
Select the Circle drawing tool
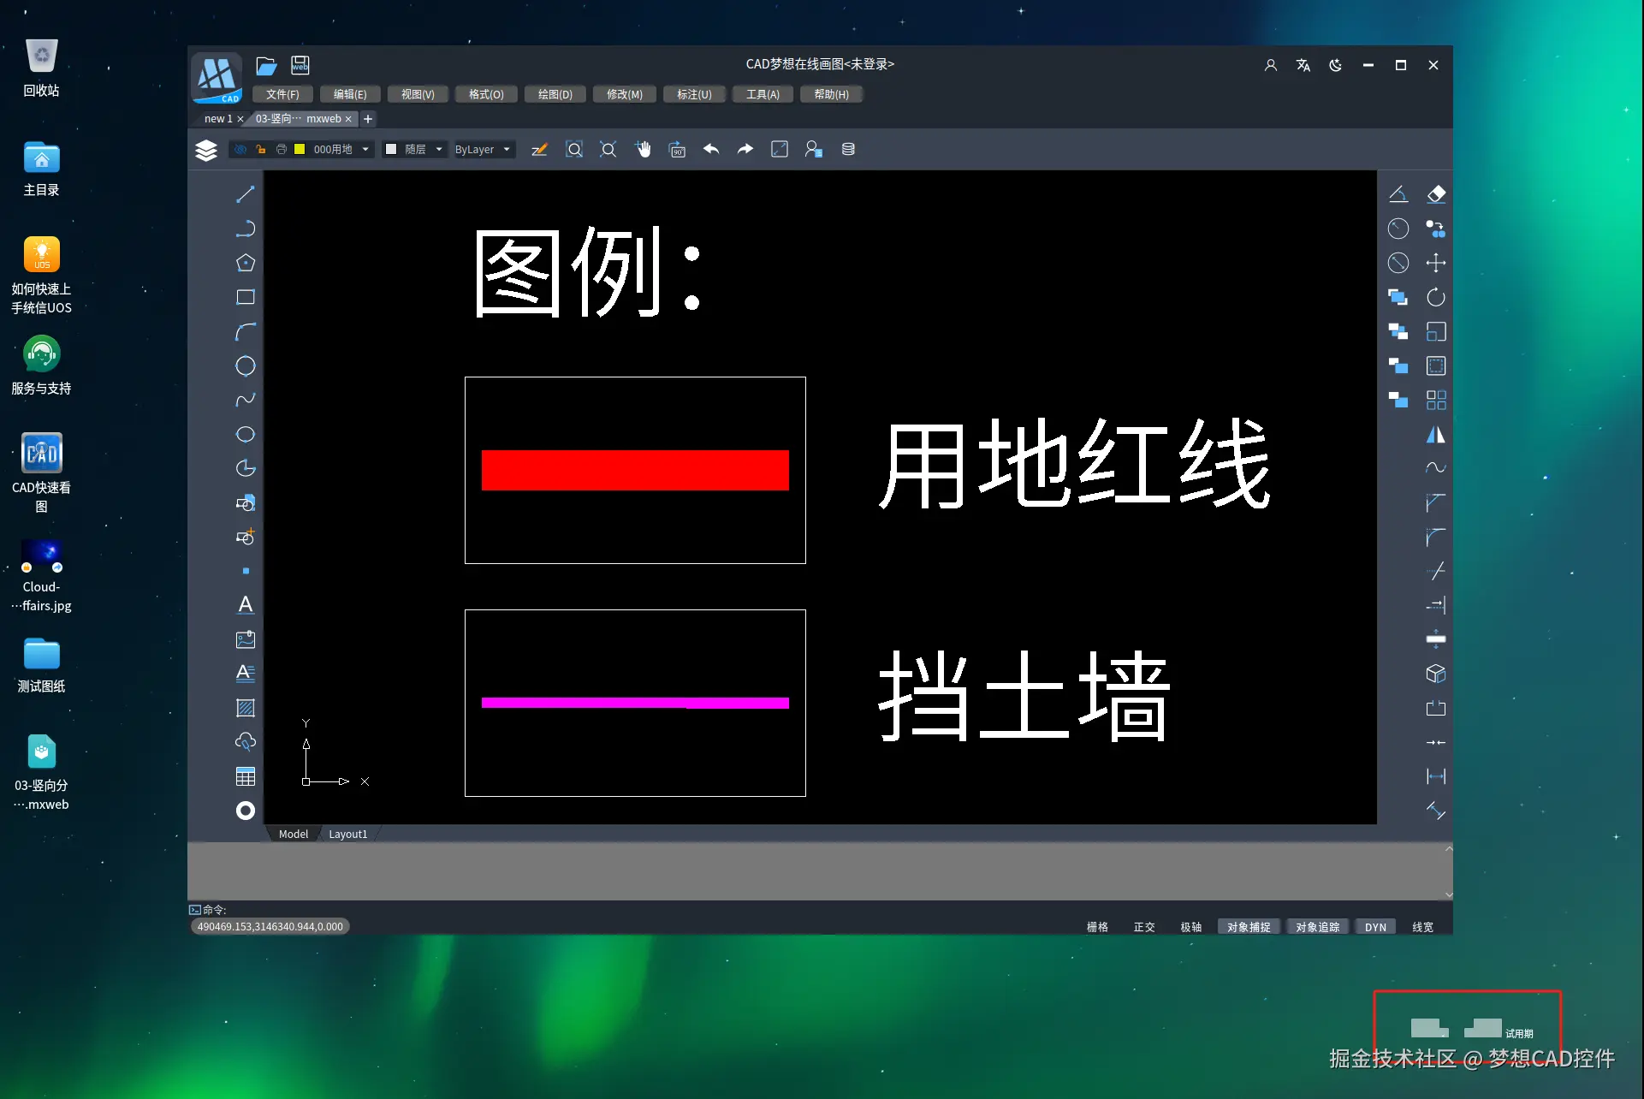pyautogui.click(x=245, y=365)
